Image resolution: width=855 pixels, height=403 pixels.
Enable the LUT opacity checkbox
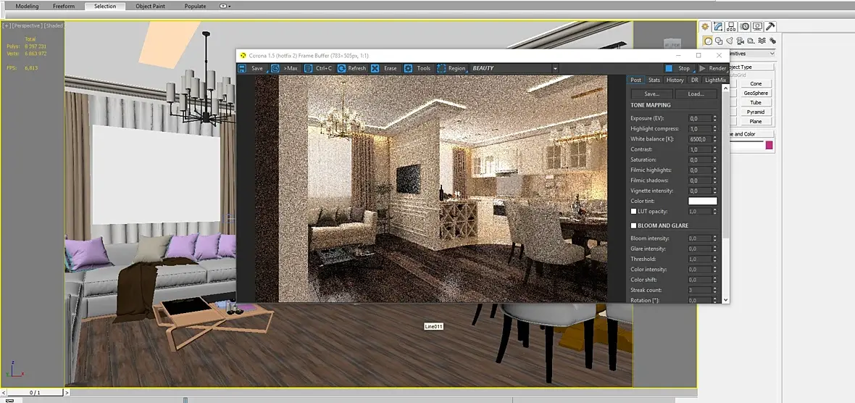coord(633,211)
